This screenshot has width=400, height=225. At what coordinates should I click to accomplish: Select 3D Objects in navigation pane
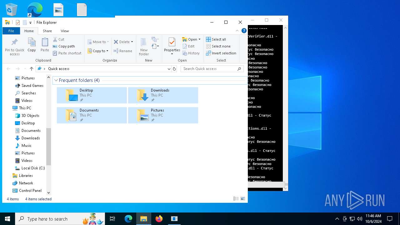tap(27, 116)
